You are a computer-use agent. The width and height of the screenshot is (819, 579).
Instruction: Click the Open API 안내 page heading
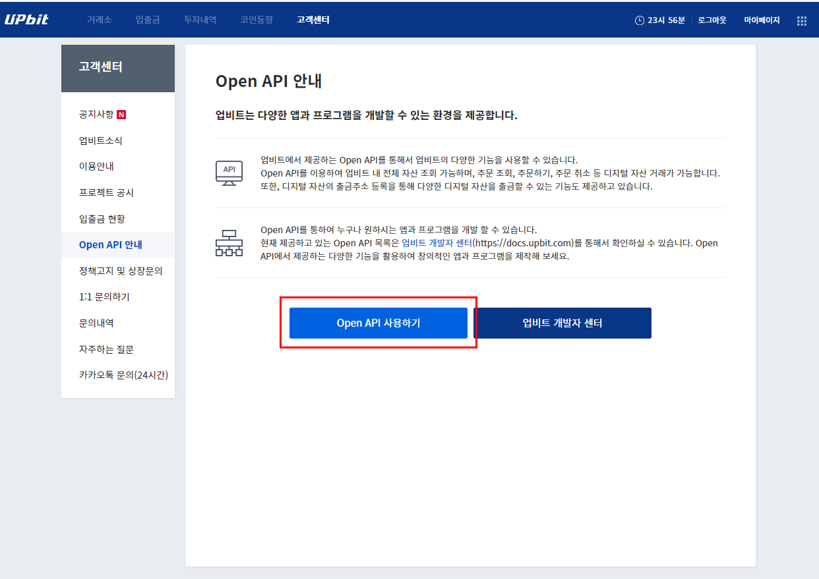268,81
